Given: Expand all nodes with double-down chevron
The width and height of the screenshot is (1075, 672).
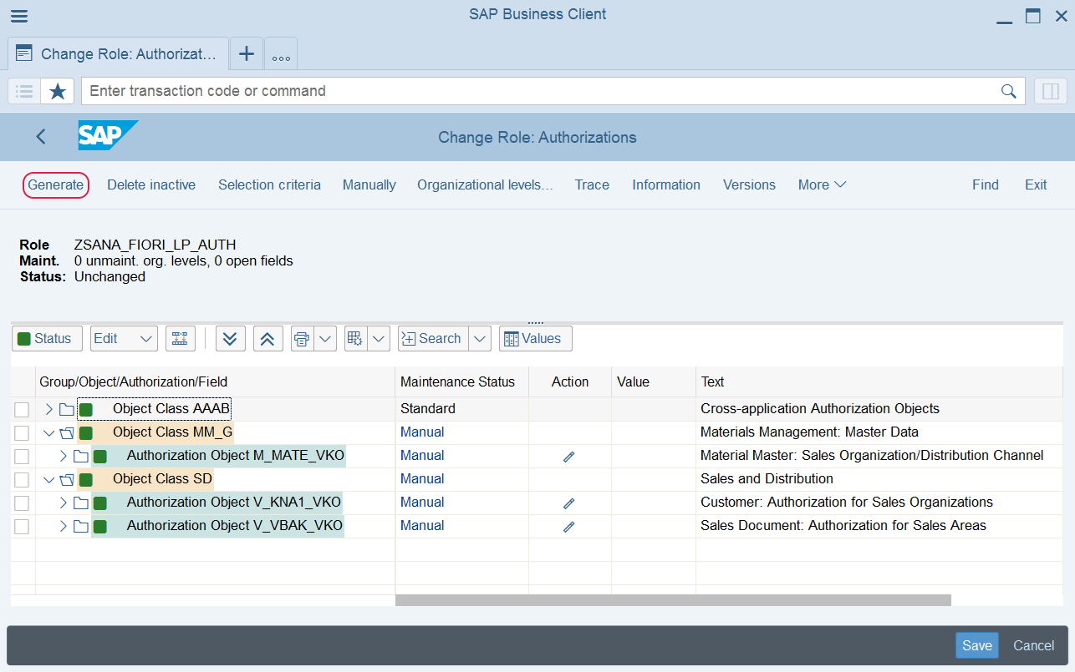Looking at the screenshot, I should (x=231, y=338).
